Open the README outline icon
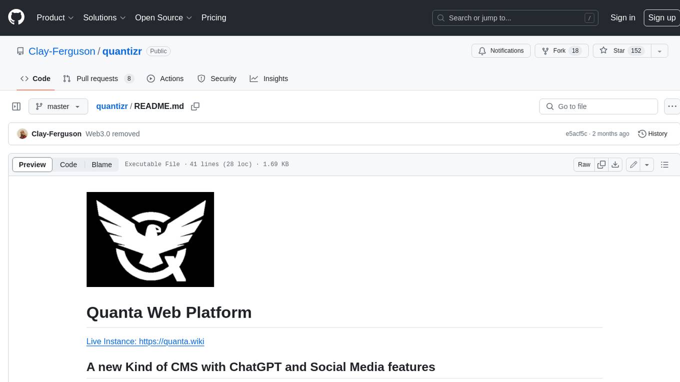 coord(664,164)
